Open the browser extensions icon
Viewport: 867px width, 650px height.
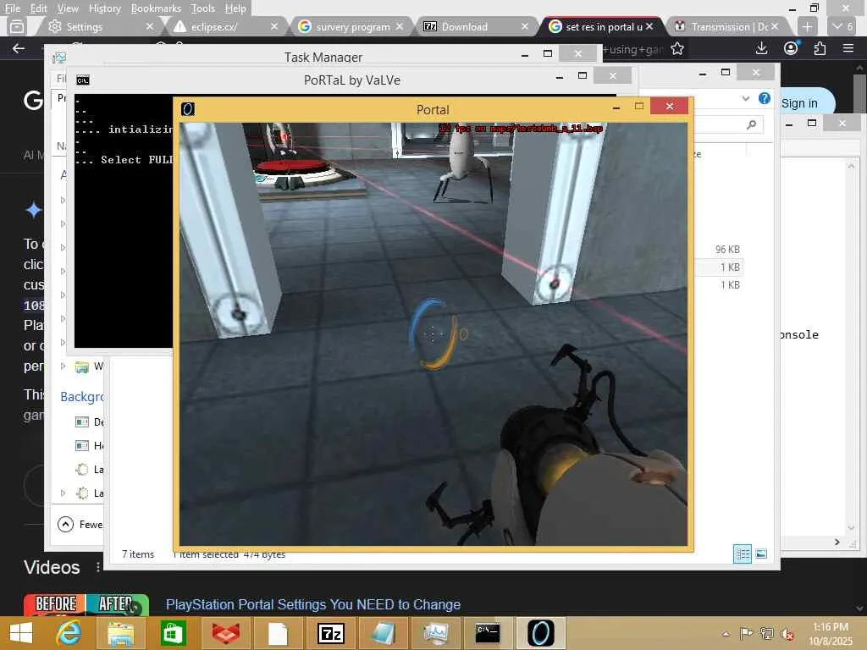[820, 48]
